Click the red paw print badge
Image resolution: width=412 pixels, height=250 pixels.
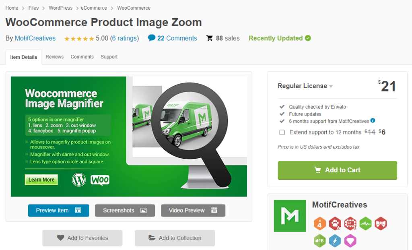pyautogui.click(x=335, y=224)
